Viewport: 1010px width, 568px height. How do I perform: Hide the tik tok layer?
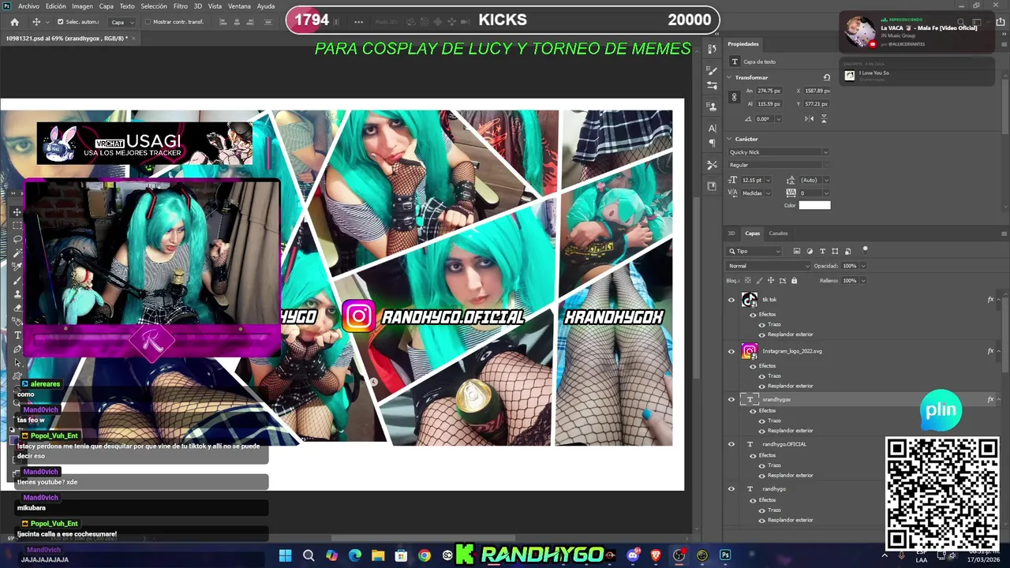(731, 300)
